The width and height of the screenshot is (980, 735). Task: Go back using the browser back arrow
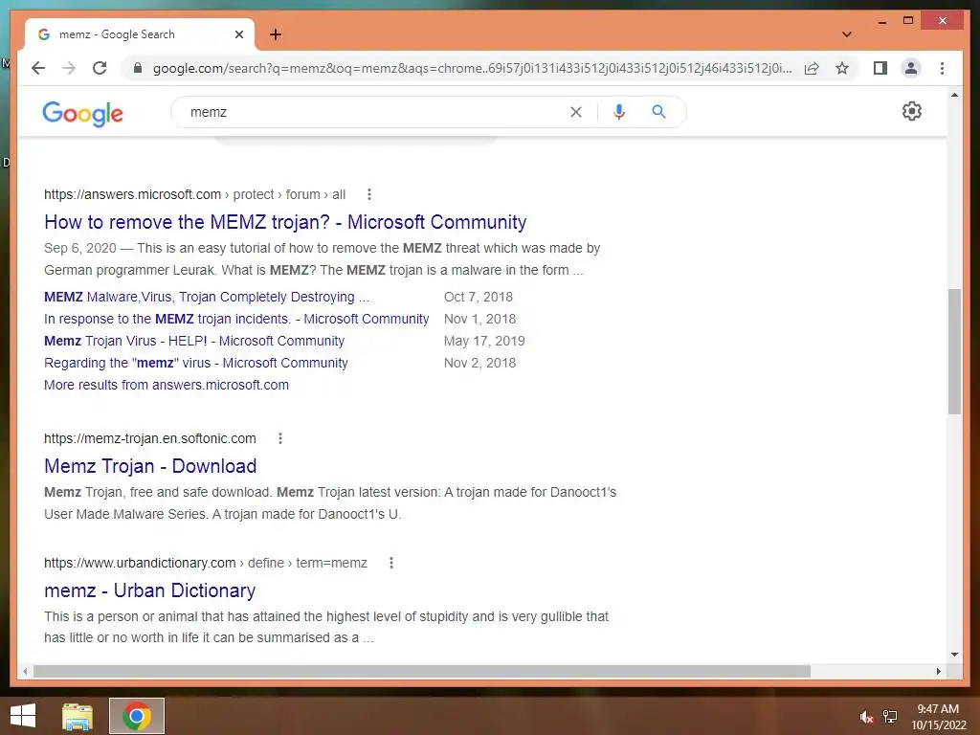(38, 68)
